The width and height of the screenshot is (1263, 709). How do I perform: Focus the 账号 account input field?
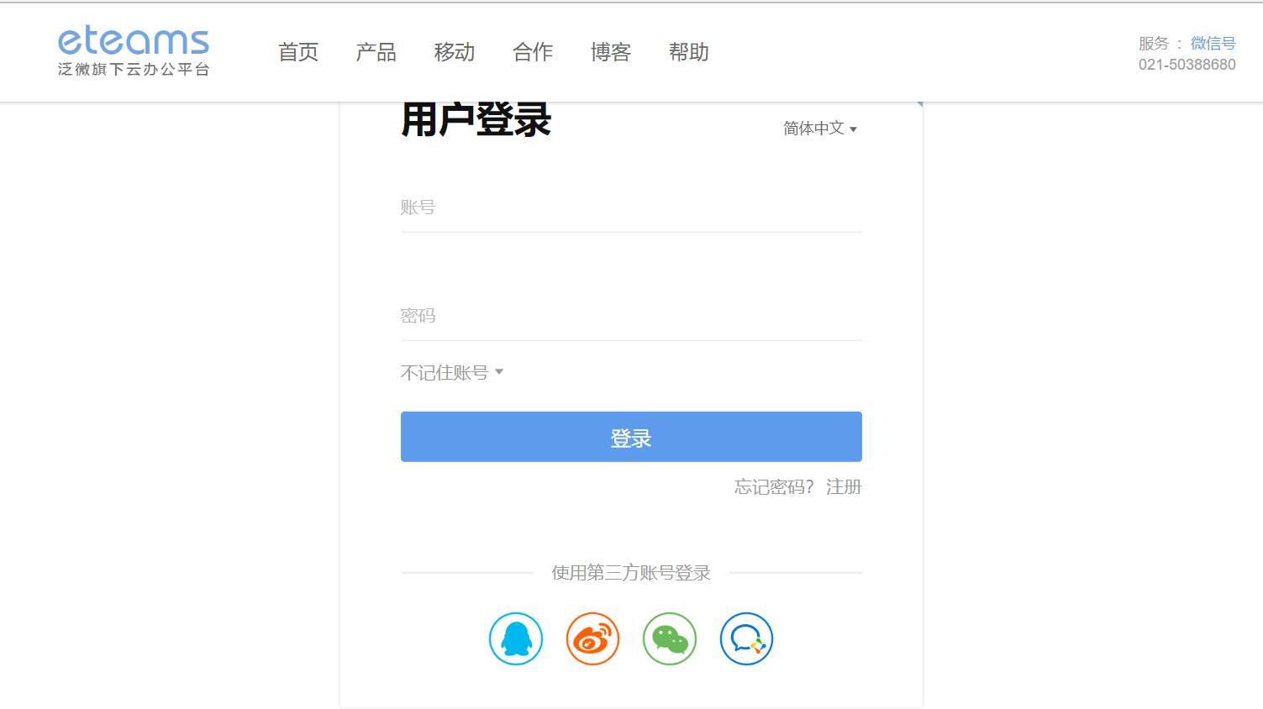click(631, 207)
